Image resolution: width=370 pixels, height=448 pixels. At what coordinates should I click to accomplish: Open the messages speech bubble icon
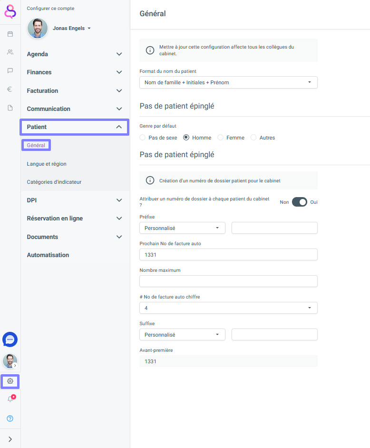point(10,70)
